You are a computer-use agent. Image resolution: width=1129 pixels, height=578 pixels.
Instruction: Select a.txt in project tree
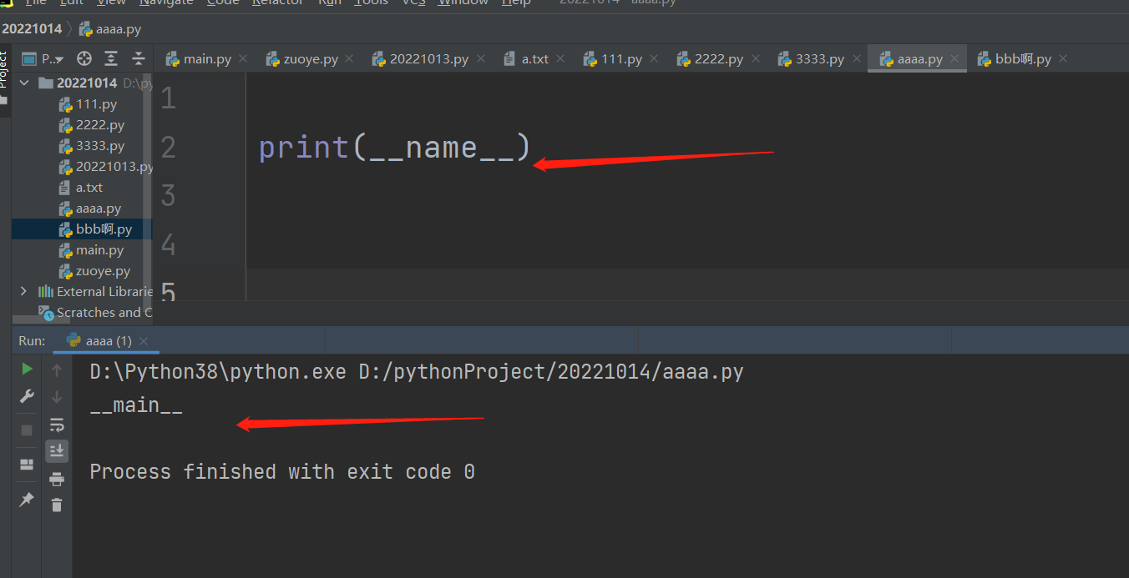coord(80,188)
